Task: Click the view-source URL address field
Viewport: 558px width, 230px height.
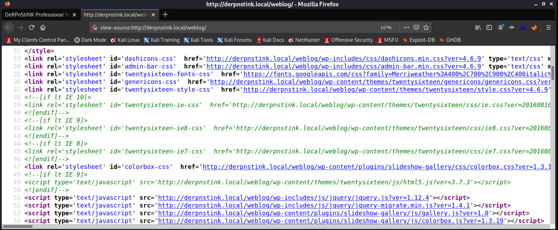Action: [x=235, y=27]
